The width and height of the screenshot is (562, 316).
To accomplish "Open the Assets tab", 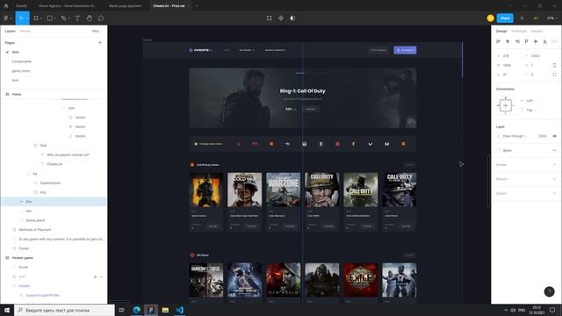I will (x=25, y=32).
